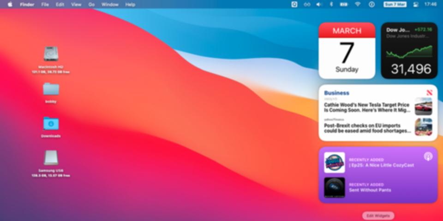Open the Edit menu

(x=60, y=5)
